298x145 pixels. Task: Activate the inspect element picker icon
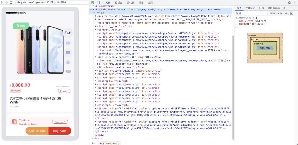pos(93,3)
